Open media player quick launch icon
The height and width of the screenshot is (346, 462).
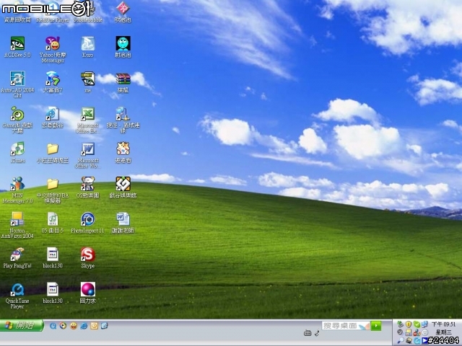[x=63, y=326]
